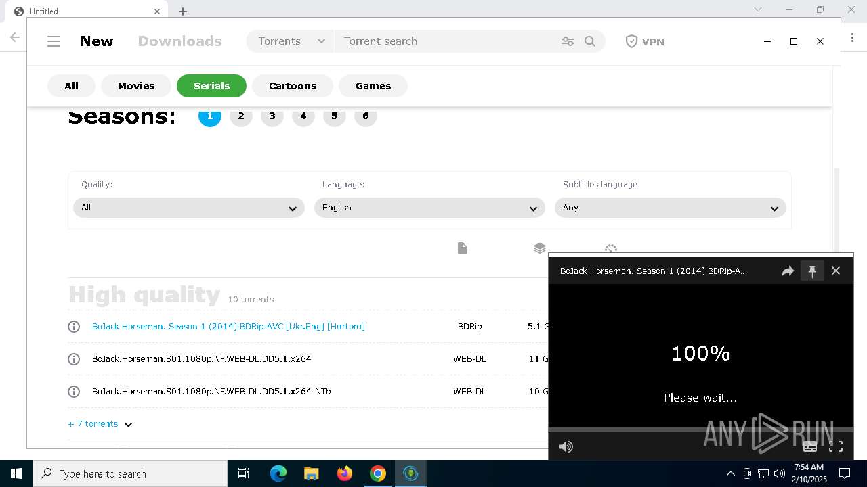867x487 pixels.
Task: Show info for x264-NTb torrent
Action: 74,392
